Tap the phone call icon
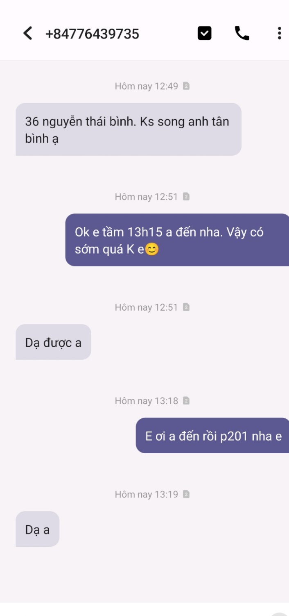Screen dimensions: 289x616 pyautogui.click(x=242, y=33)
